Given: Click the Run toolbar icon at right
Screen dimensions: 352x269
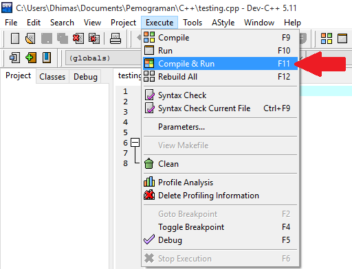Looking at the screenshot, I should click(342, 38).
